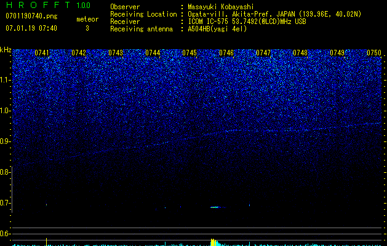Click the 0744 time marker
387x246 pixels.
pyautogui.click(x=153, y=53)
